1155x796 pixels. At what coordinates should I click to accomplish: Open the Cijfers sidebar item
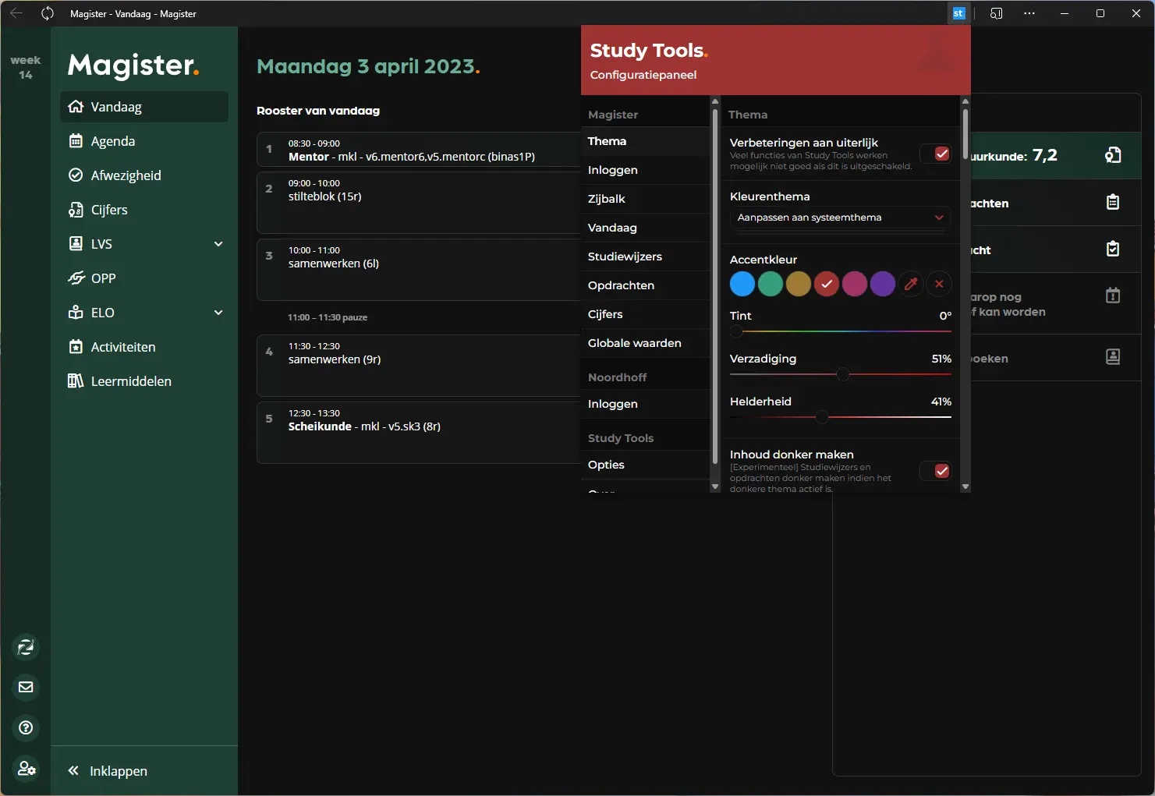109,210
